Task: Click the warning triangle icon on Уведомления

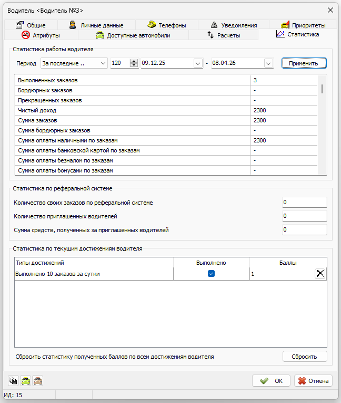Action: pyautogui.click(x=214, y=25)
